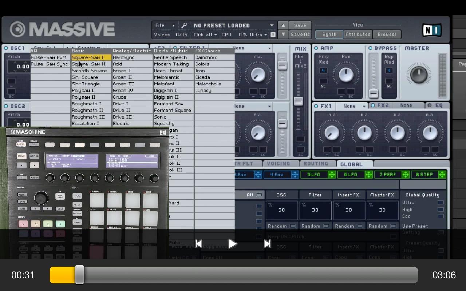
Task: Click the next preset down arrow
Action: coord(283,35)
